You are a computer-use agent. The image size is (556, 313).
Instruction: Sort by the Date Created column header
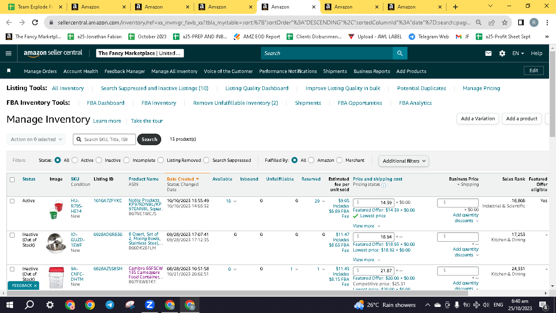[183, 179]
